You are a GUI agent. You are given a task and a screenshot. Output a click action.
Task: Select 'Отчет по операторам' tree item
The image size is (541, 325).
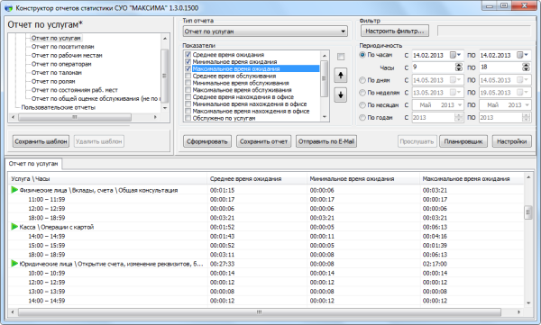click(x=61, y=64)
